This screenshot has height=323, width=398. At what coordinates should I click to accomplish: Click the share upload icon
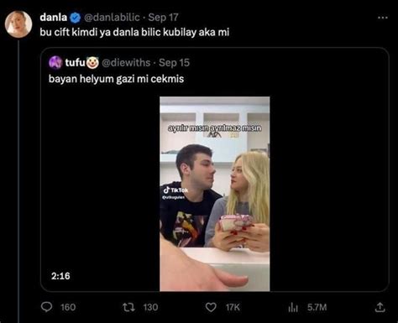click(380, 307)
